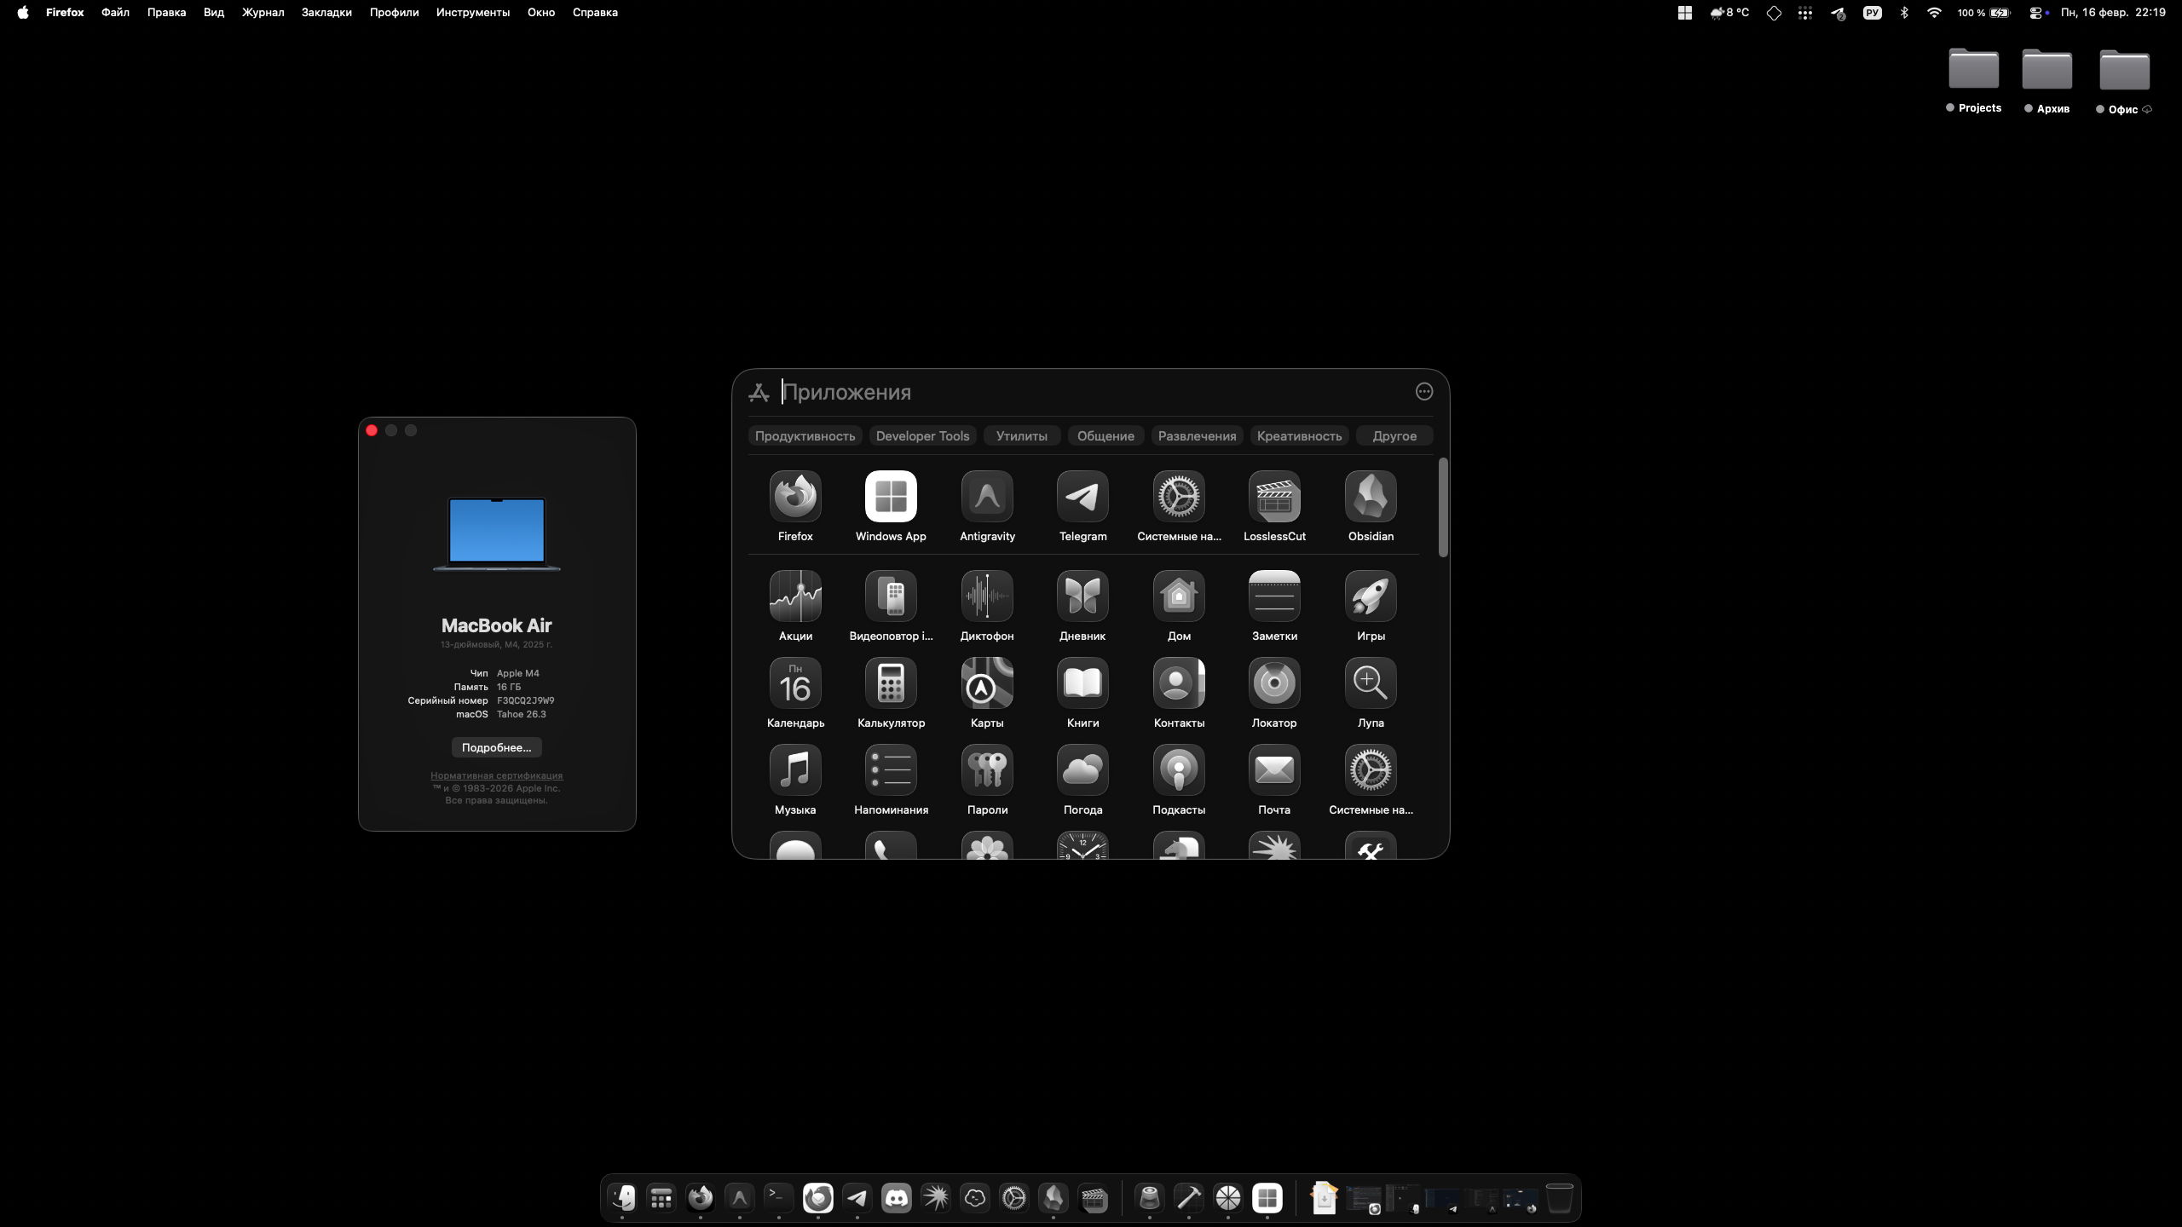
Task: Click the Подробнее... button
Action: (496, 747)
